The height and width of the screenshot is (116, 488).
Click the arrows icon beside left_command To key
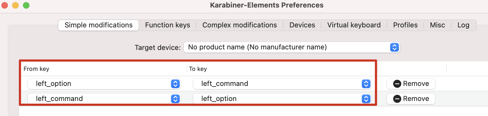pos(366,84)
